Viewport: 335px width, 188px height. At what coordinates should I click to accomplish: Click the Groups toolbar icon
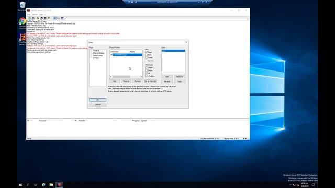45,18
